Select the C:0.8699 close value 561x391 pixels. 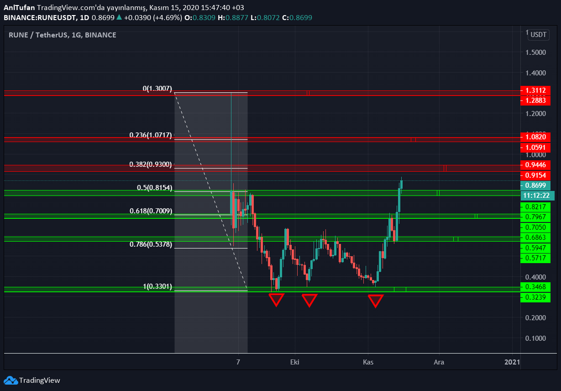pyautogui.click(x=297, y=17)
